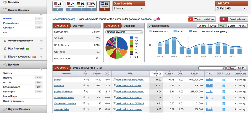
Task: Sort table by Volume column
Action: tap(97, 74)
